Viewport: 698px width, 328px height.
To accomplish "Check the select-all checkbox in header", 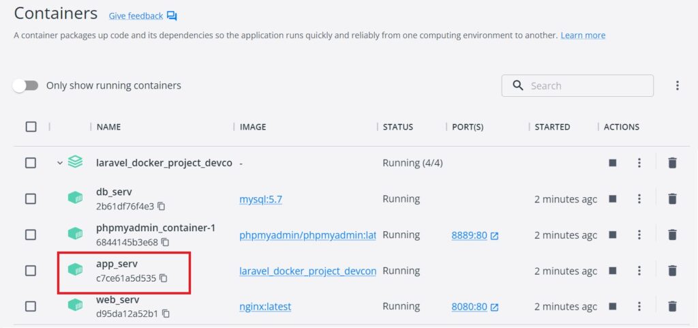I will point(31,127).
